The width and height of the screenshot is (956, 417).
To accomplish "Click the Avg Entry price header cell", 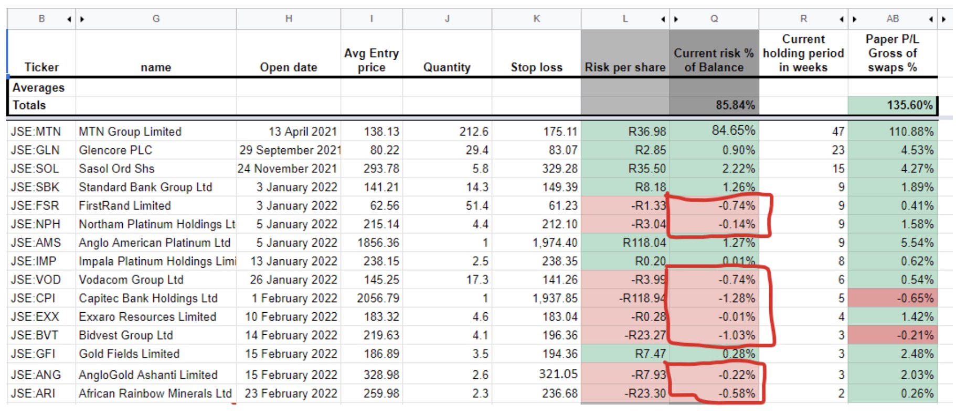I will (x=371, y=53).
